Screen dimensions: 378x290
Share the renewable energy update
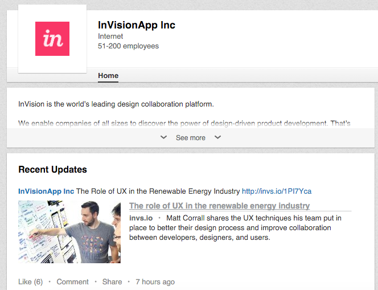112,282
